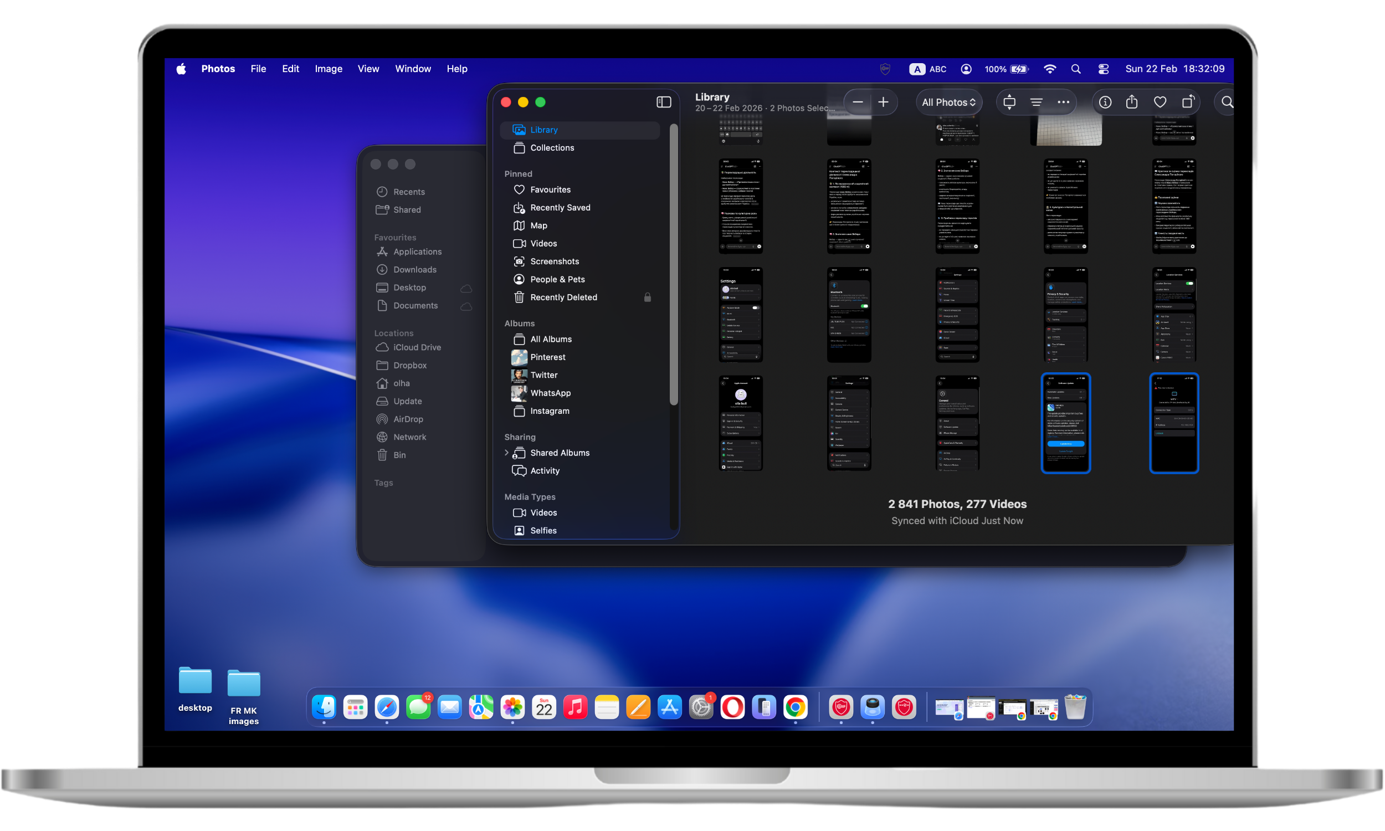
Task: Open the Info panel for the selected photos
Action: click(1105, 102)
